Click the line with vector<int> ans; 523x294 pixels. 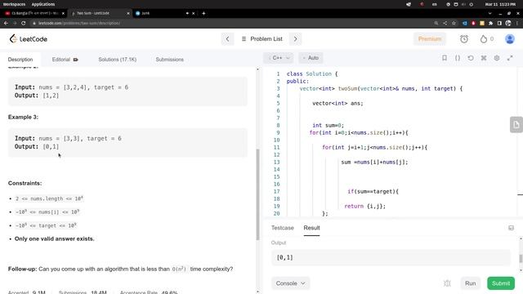pos(337,104)
